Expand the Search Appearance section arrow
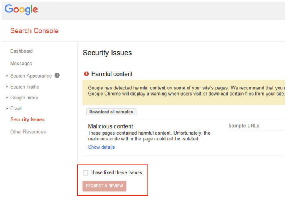The height and width of the screenshot is (204, 293). 7,76
